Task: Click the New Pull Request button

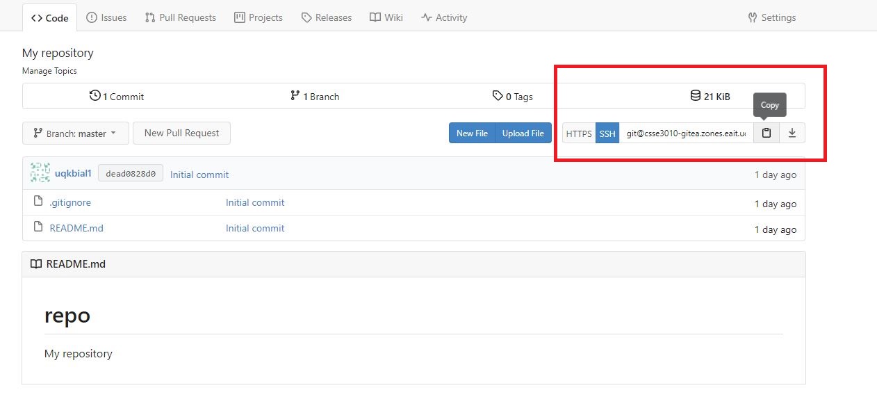Action: 182,133
